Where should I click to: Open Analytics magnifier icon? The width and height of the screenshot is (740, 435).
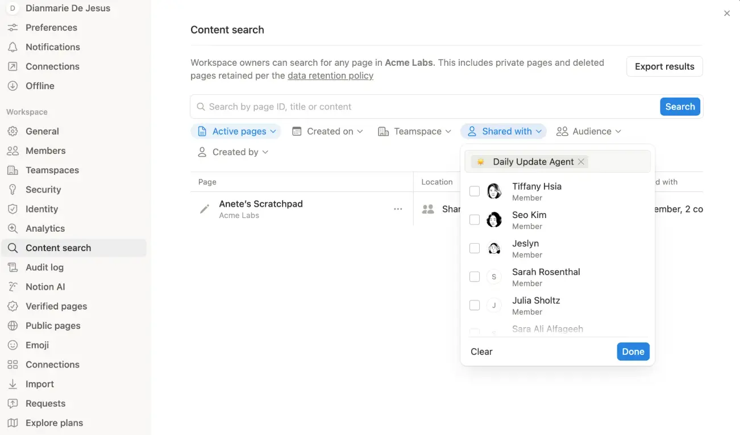[x=13, y=228]
